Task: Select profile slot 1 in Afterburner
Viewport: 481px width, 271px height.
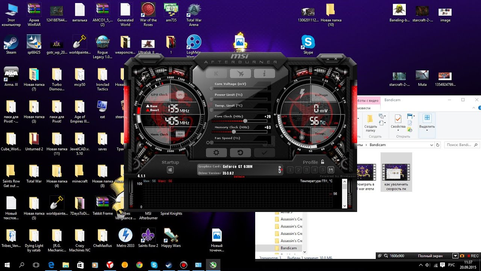Action: point(290,170)
